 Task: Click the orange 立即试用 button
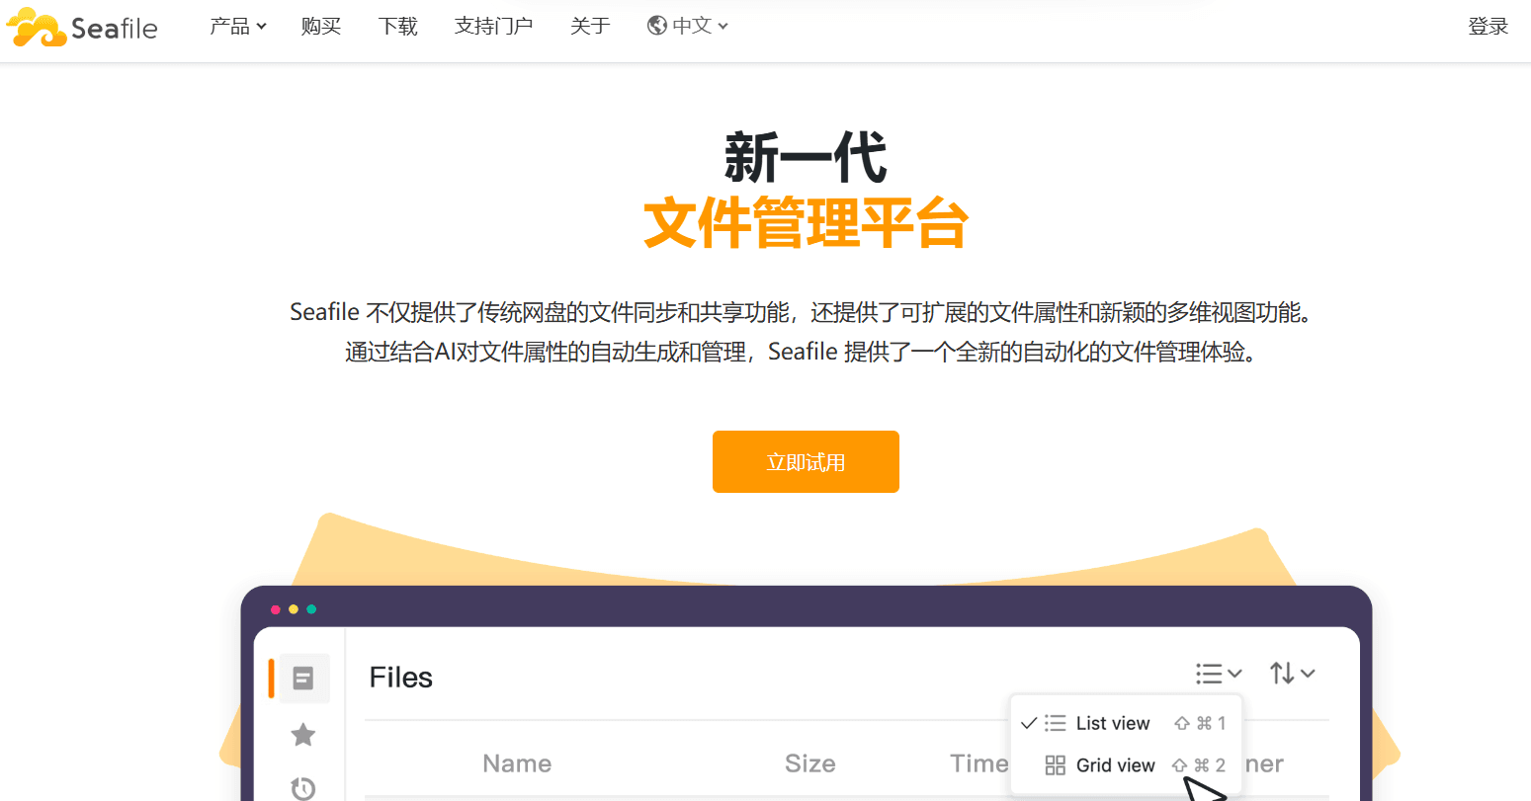(806, 461)
